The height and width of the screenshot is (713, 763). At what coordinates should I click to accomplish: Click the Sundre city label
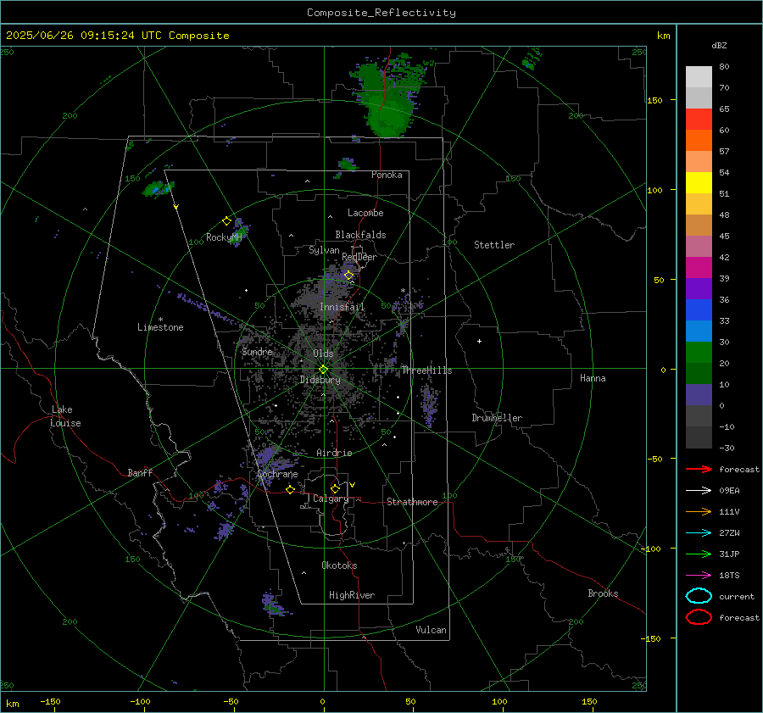pos(257,352)
